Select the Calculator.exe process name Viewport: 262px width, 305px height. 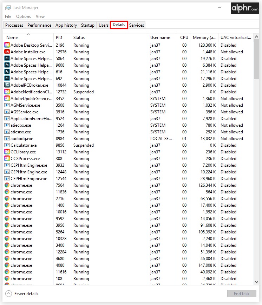click(24, 145)
